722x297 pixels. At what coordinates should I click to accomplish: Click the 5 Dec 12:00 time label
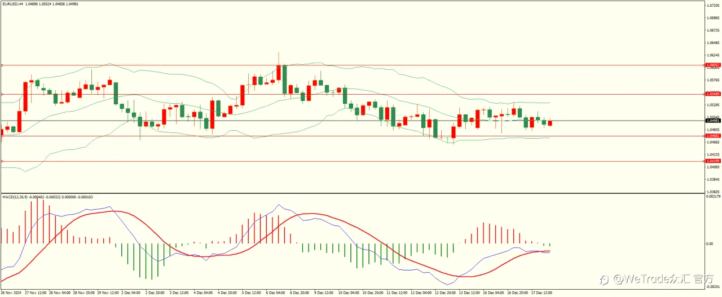click(252, 293)
